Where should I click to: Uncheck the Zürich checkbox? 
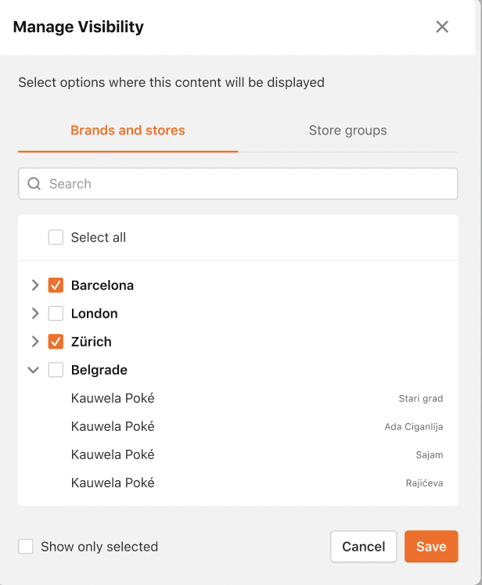click(56, 341)
